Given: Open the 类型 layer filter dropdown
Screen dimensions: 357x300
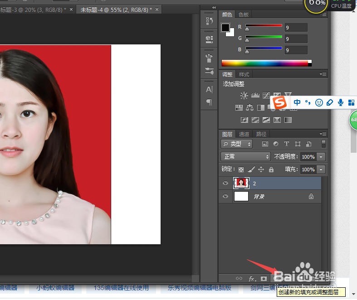Looking at the screenshot, I should 236,144.
